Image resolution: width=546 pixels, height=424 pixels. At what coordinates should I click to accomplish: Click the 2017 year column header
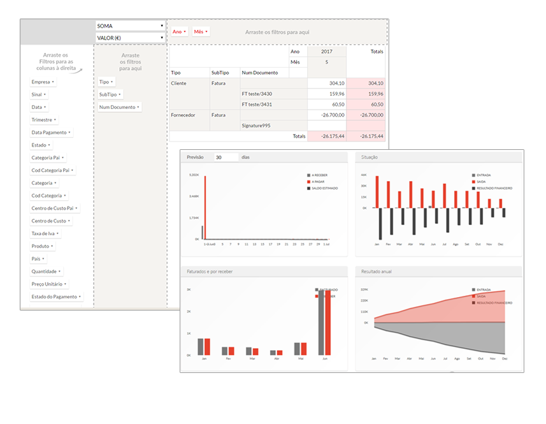327,52
